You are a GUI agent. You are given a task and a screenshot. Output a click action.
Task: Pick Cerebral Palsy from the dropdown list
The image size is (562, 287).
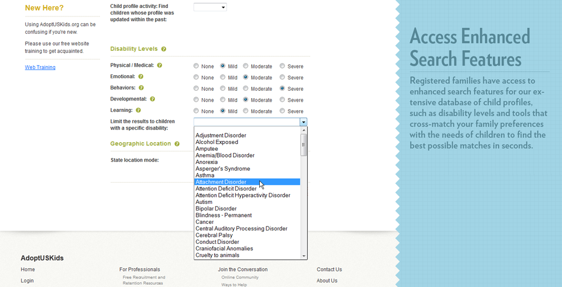[214, 235]
